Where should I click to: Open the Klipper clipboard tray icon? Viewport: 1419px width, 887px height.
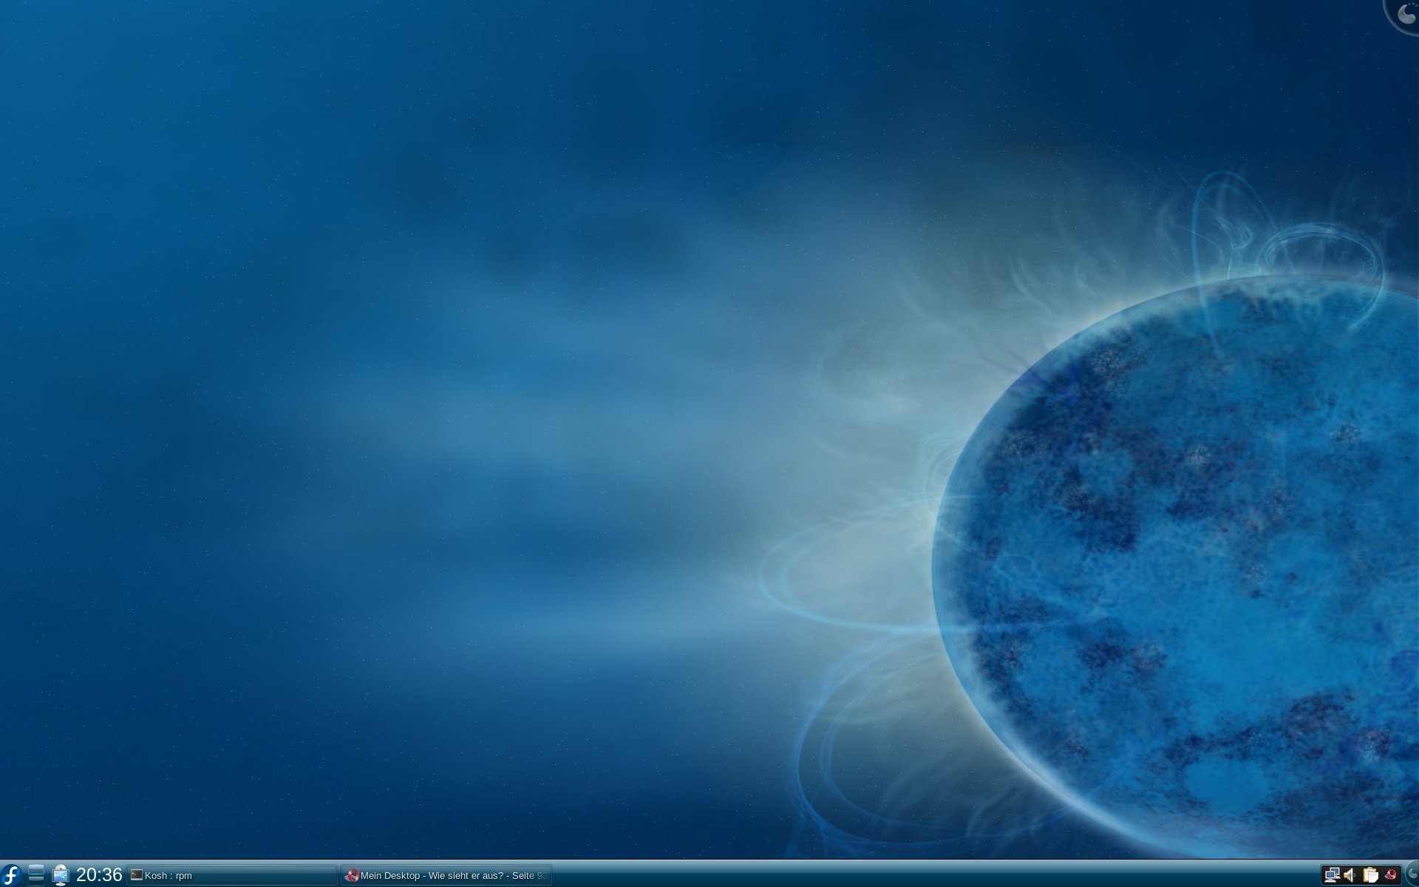pos(1370,875)
